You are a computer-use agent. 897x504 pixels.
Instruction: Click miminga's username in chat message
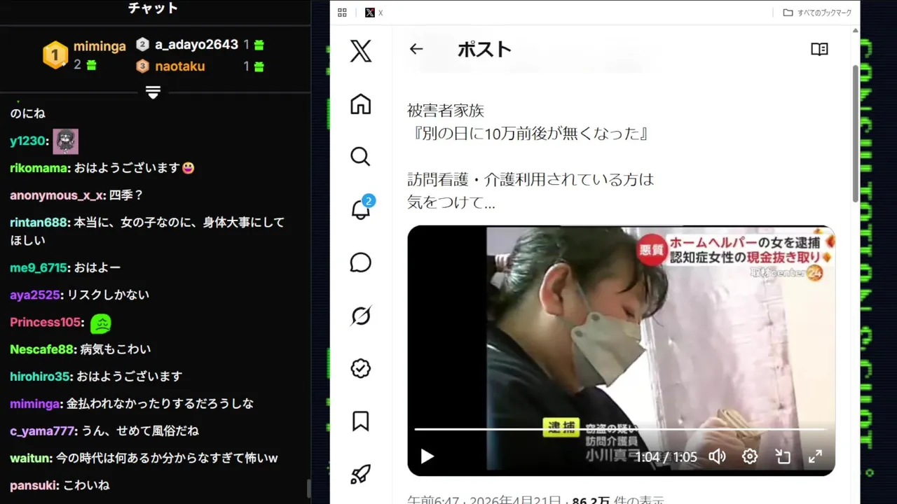click(x=35, y=404)
